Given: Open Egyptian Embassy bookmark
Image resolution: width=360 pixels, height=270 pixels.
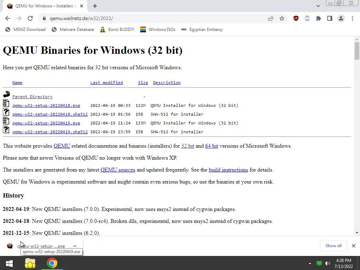Looking at the screenshot, I should tap(202, 30).
